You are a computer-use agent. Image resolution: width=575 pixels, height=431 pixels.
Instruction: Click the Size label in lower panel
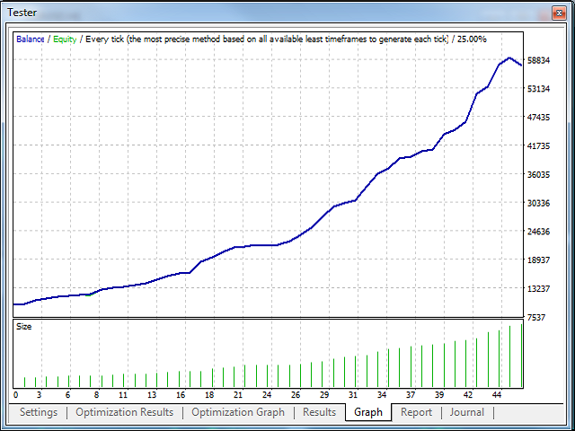24,327
